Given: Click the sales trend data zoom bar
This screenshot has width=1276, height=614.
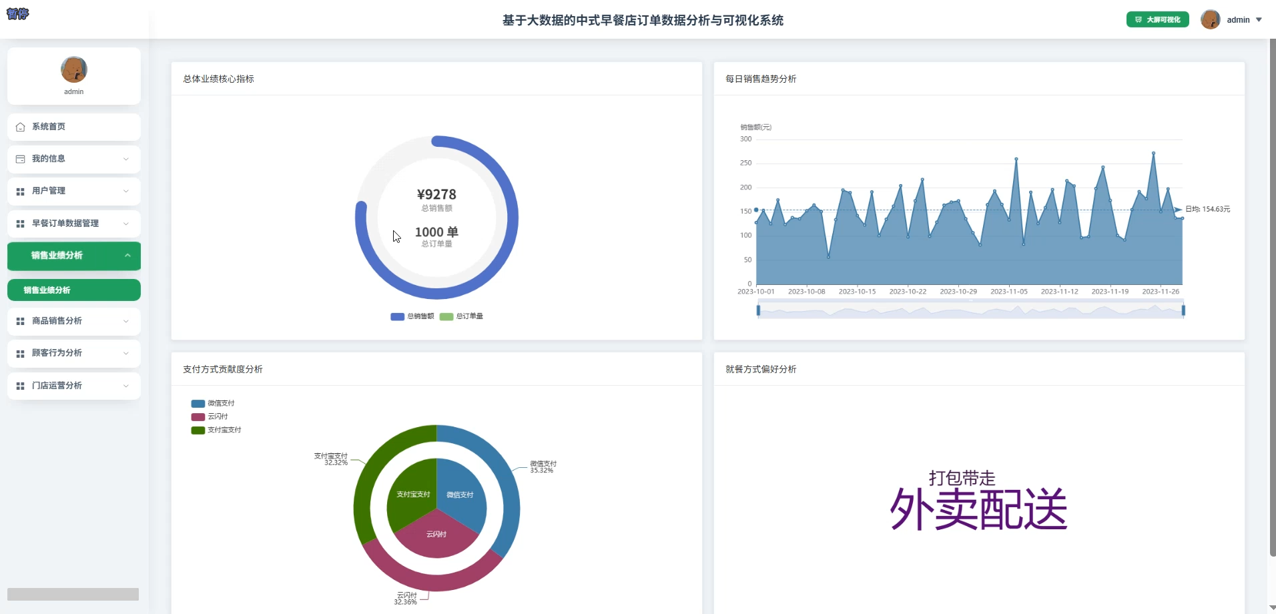Looking at the screenshot, I should pyautogui.click(x=970, y=310).
